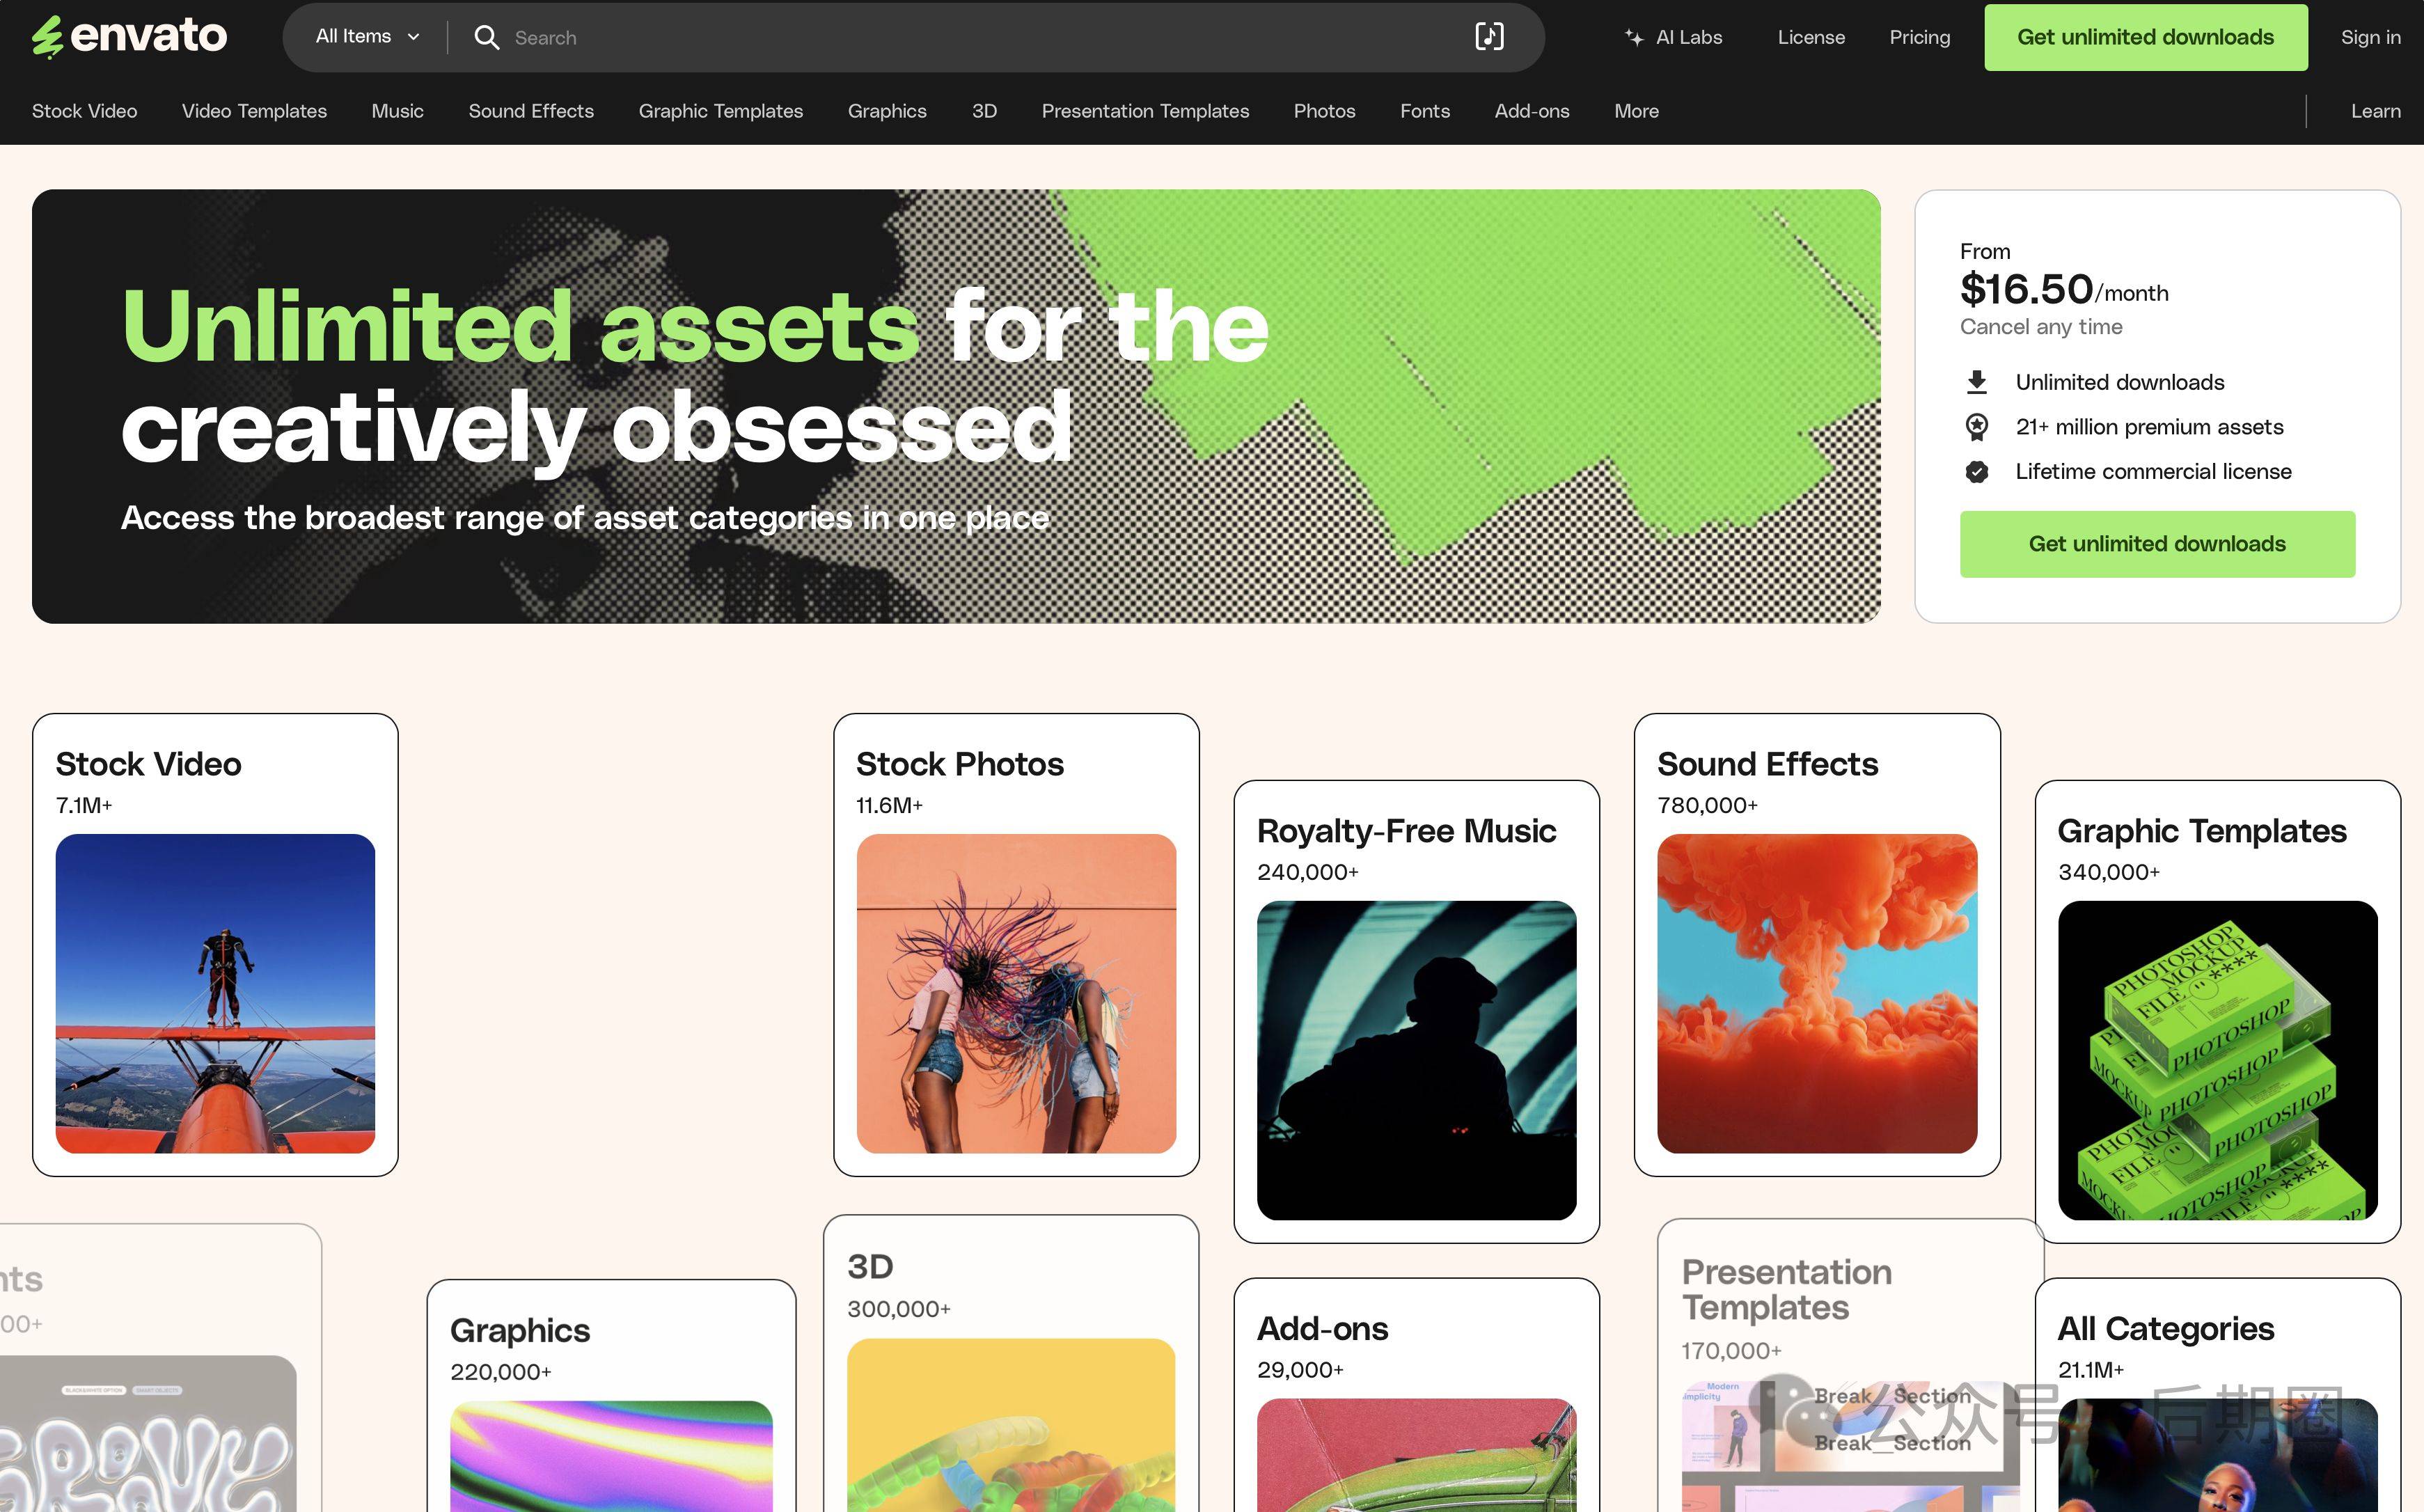Select Music in the navigation bar
Image resolution: width=2424 pixels, height=1512 pixels.
pyautogui.click(x=397, y=111)
